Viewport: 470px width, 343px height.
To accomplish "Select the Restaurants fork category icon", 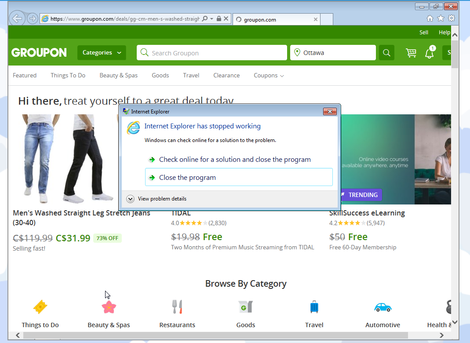I will point(177,307).
